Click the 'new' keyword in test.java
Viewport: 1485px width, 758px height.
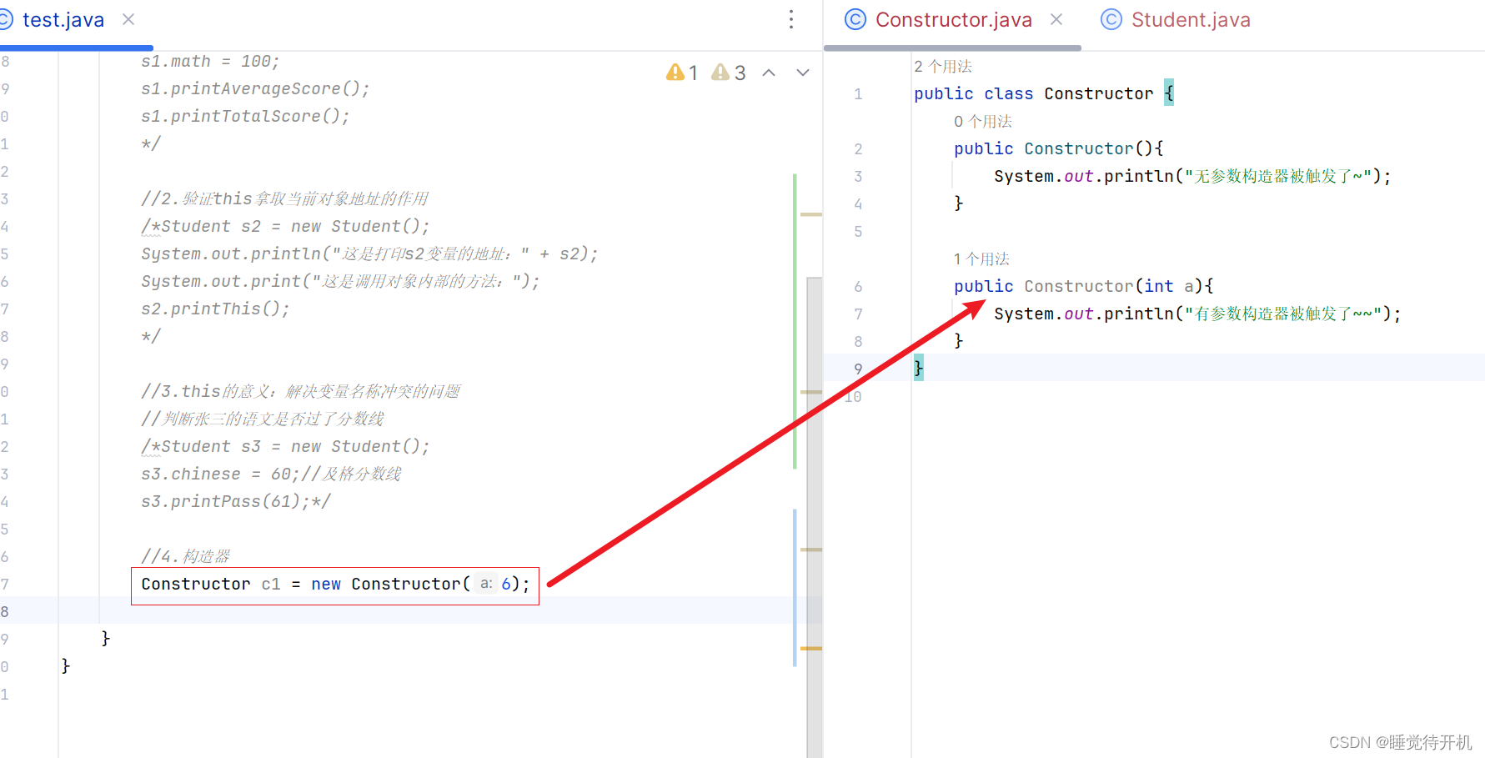tap(326, 584)
